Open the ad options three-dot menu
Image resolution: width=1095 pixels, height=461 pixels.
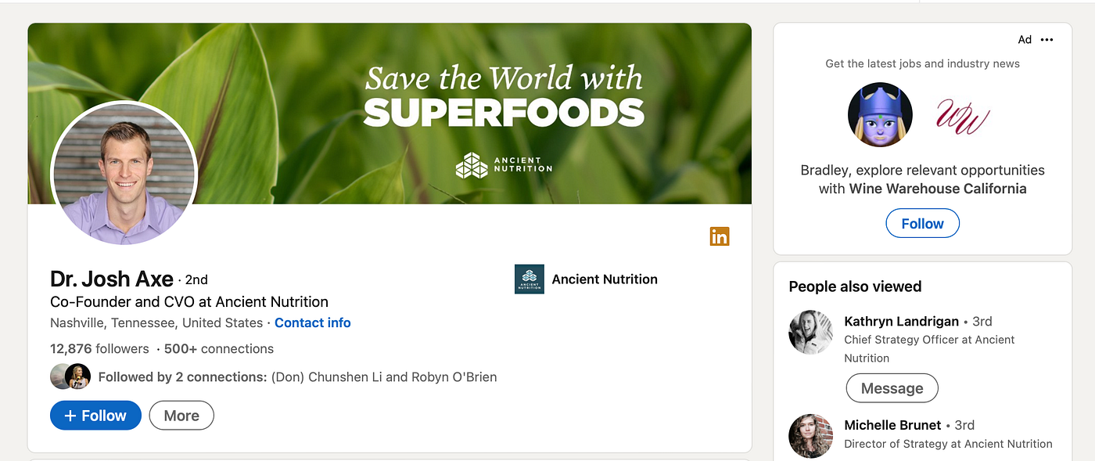[1047, 40]
